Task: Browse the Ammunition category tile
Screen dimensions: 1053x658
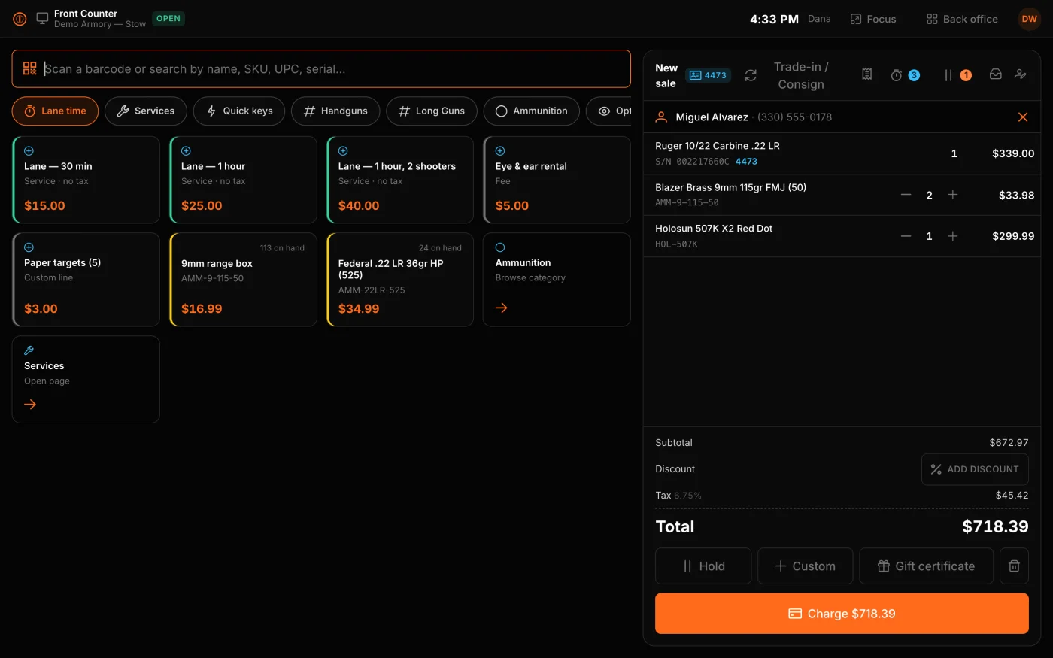Action: click(x=557, y=279)
